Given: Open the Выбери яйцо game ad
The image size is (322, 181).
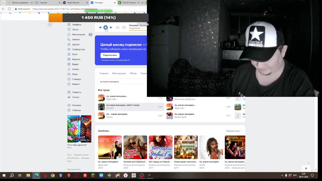Looking at the screenshot, I should click(79, 129).
